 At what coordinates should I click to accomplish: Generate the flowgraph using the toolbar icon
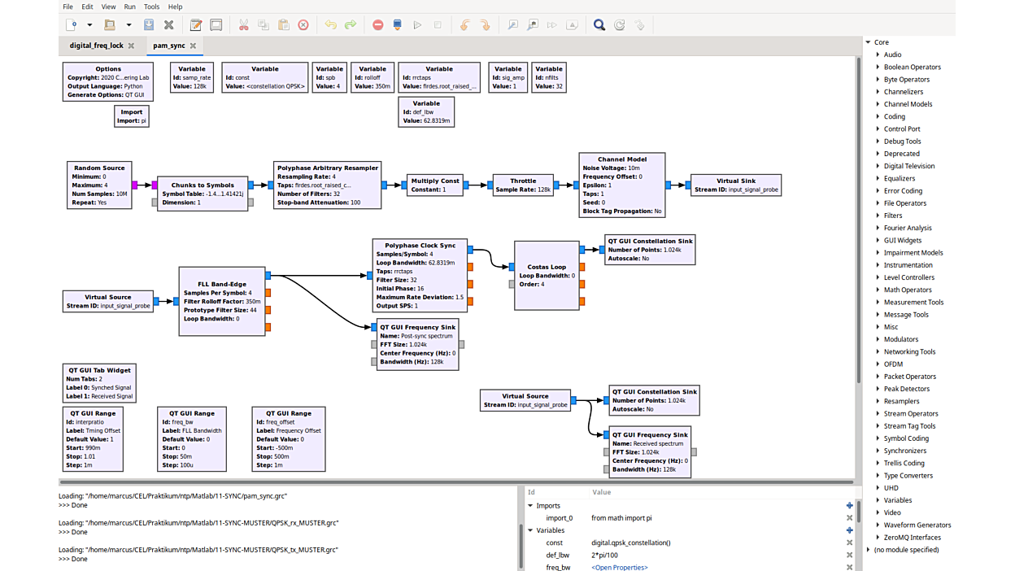(x=398, y=25)
